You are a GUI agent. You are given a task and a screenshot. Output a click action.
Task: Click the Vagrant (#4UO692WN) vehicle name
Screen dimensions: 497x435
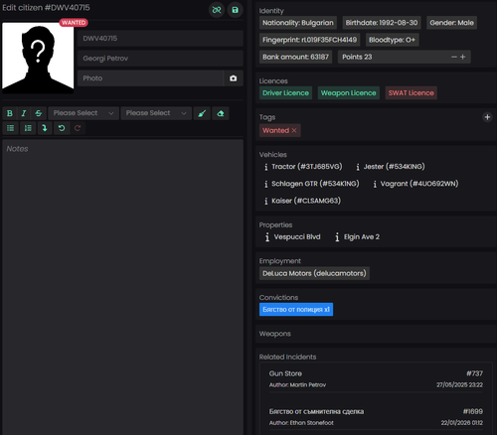[419, 184]
